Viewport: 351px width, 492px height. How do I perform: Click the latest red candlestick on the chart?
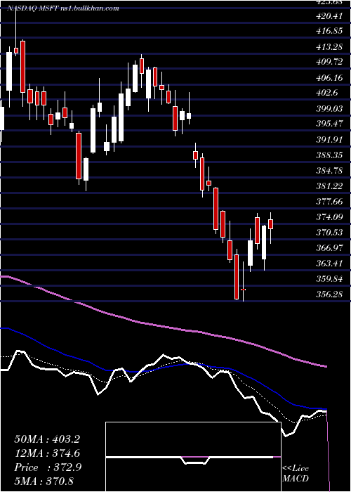pos(271,224)
